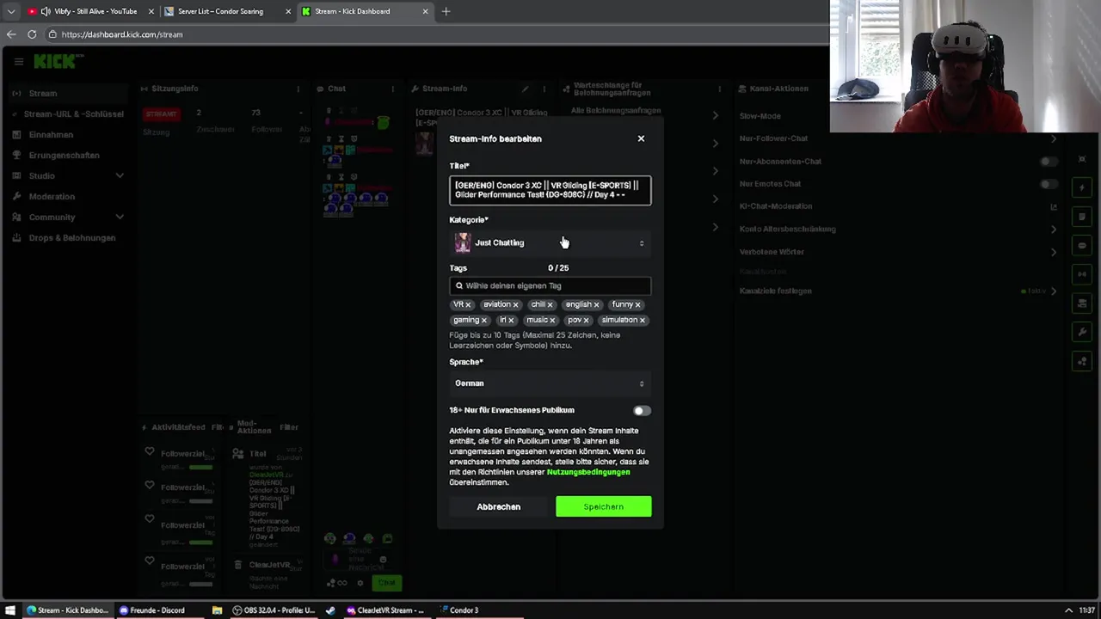Remove the irl tag
This screenshot has width=1101, height=619.
511,320
